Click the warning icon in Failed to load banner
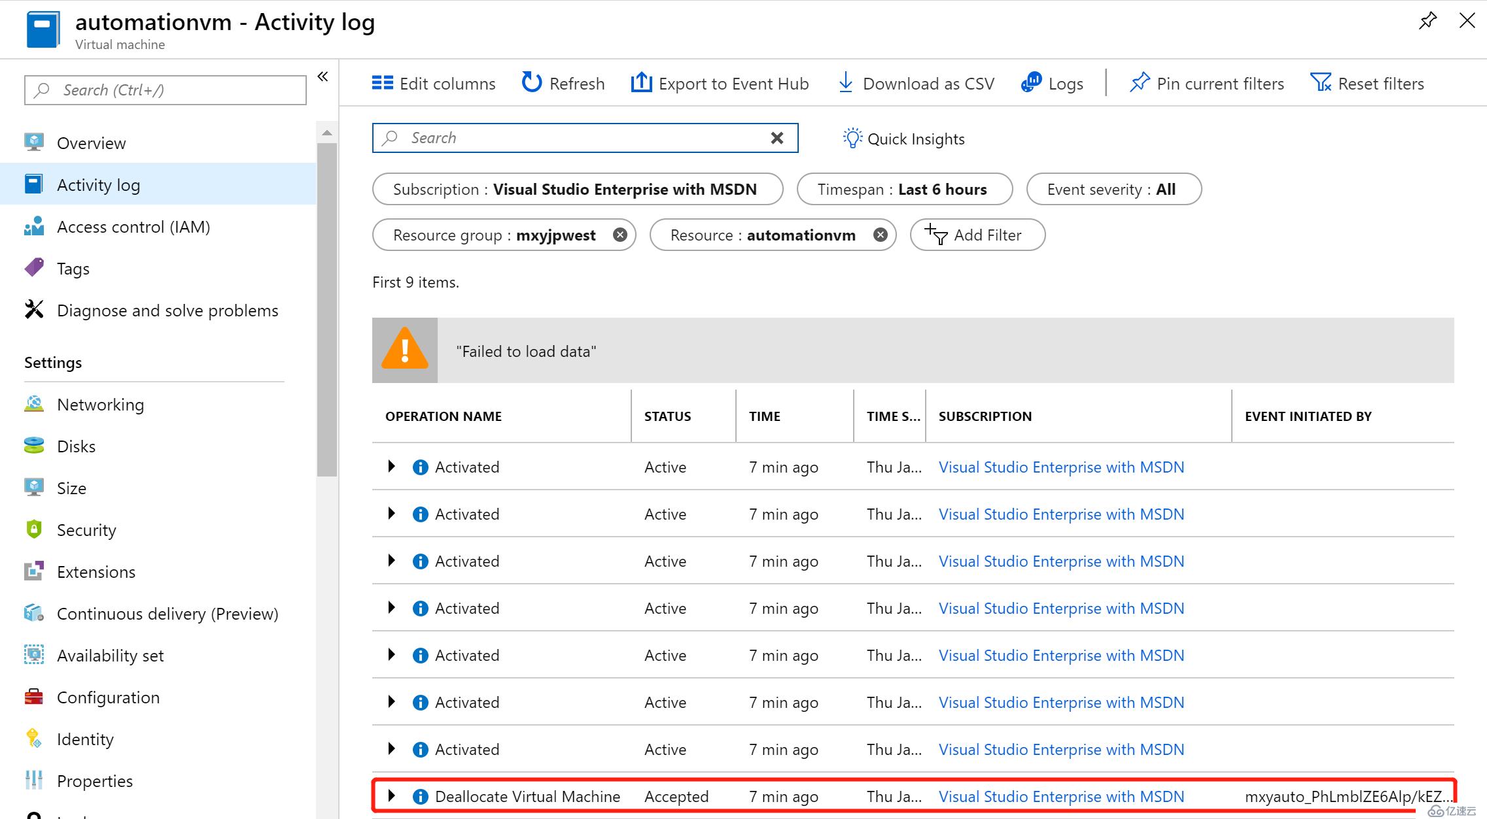 click(x=405, y=350)
